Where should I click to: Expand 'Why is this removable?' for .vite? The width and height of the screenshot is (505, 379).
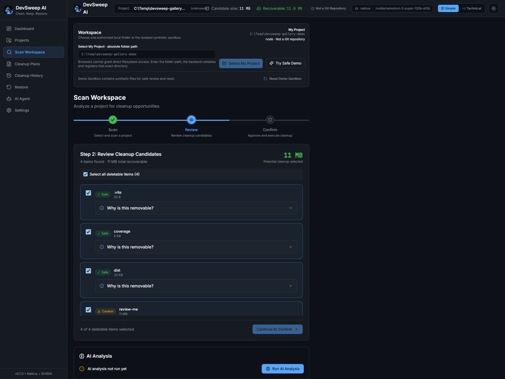coord(196,208)
